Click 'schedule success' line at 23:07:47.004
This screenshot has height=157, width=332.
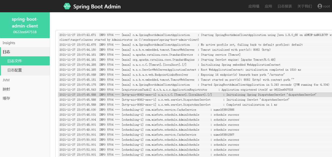pyautogui.click(x=195, y=120)
